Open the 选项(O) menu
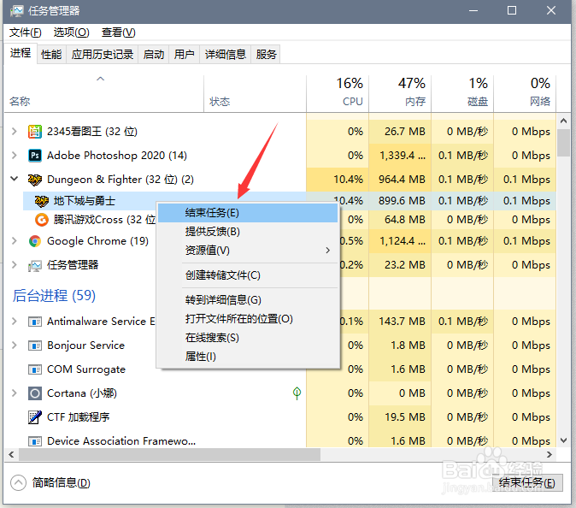Image resolution: width=576 pixels, height=508 pixels. (71, 32)
